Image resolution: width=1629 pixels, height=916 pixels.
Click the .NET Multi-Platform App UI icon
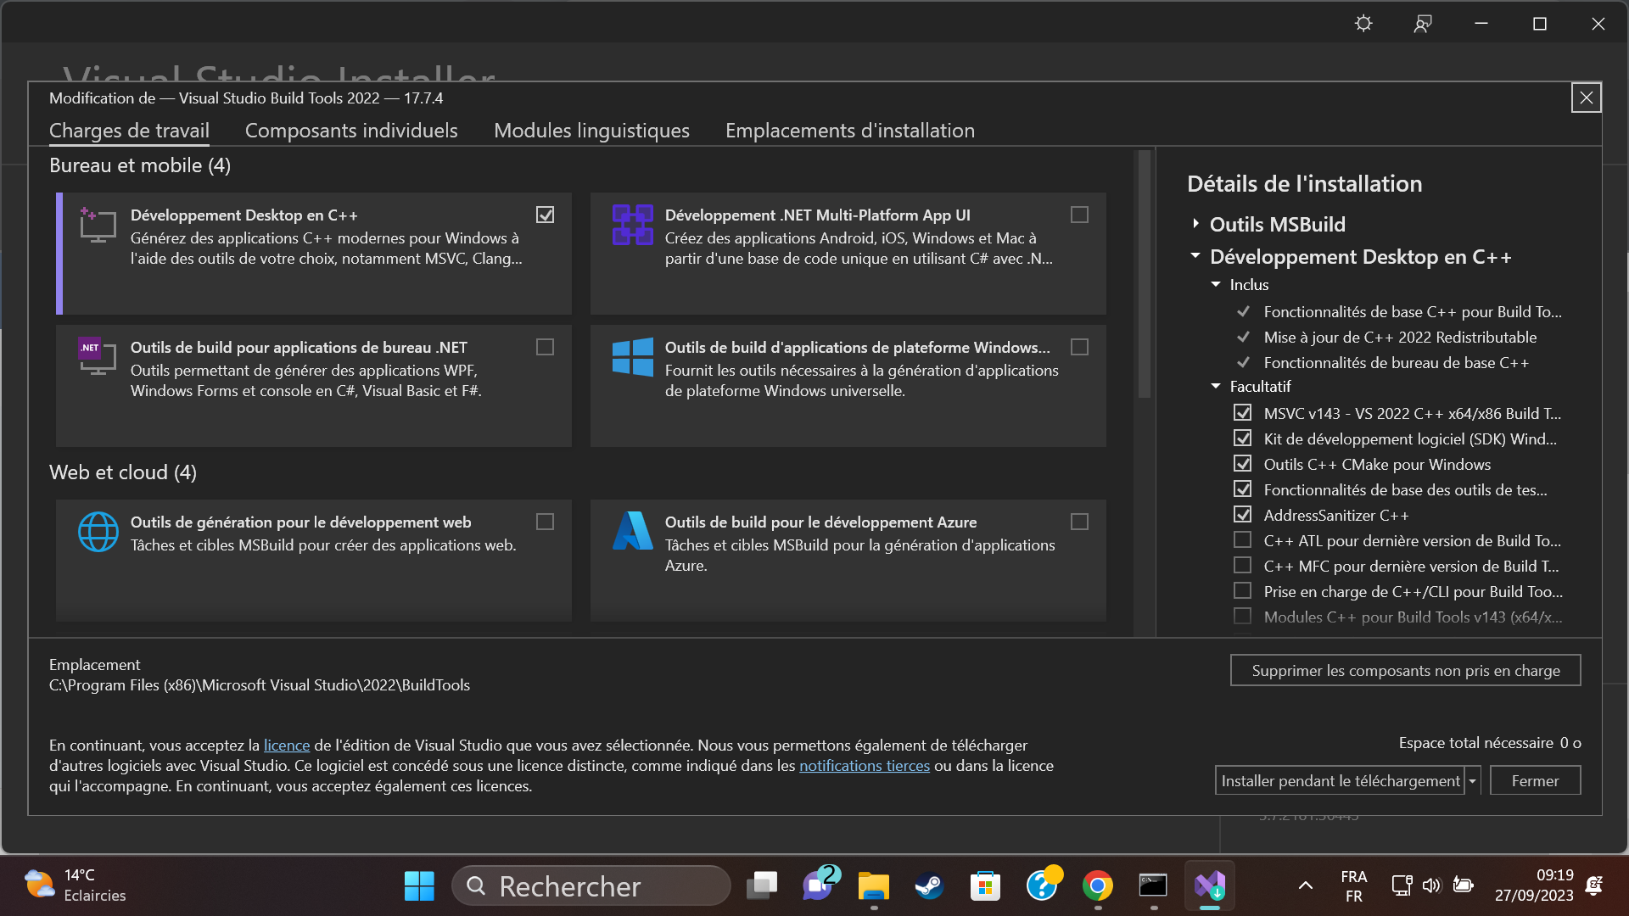[x=632, y=225]
